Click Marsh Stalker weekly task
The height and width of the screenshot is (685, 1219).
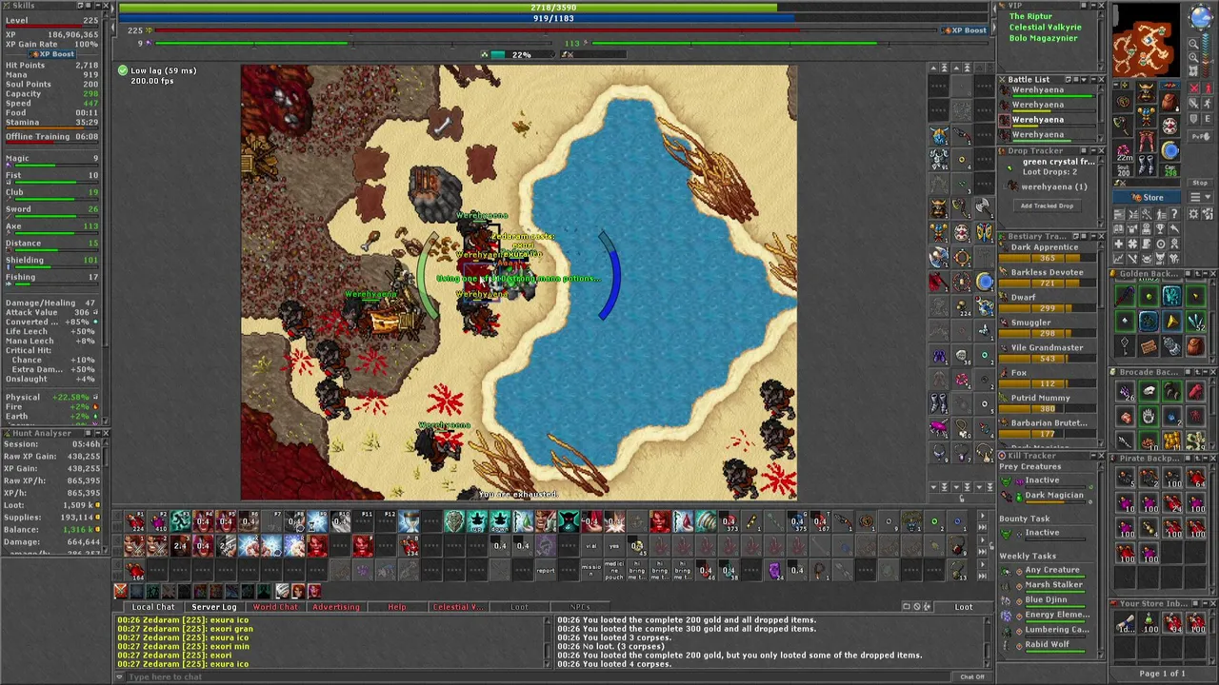(x=1052, y=585)
